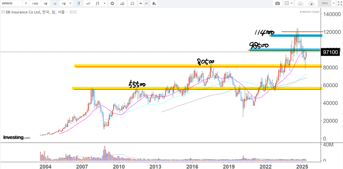Switch to the 1일 daily interval
Image resolution: width=343 pixels, height=169 pixels.
pyautogui.click(x=45, y=4)
